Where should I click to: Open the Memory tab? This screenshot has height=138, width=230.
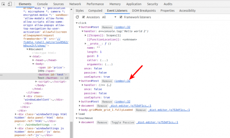click(115, 4)
